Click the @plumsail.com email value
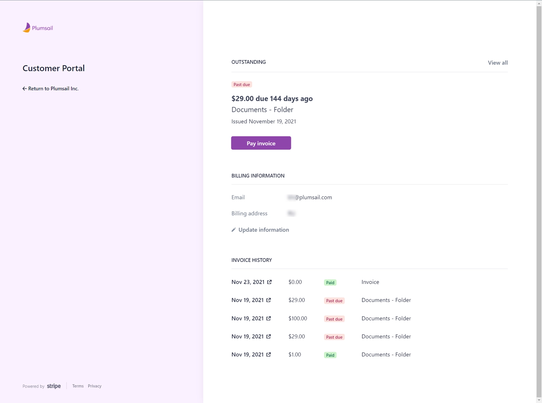 point(310,197)
